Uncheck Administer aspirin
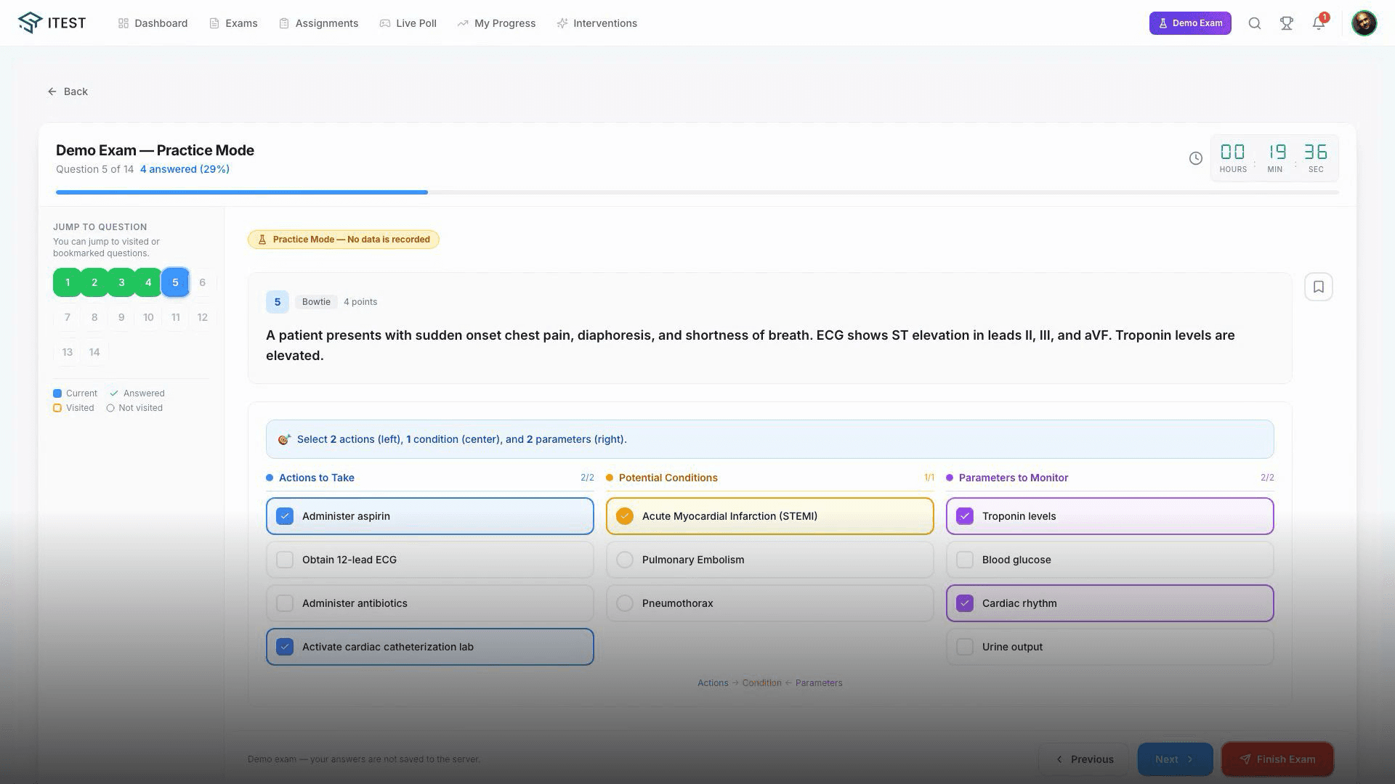Viewport: 1395px width, 784px height. (429, 516)
